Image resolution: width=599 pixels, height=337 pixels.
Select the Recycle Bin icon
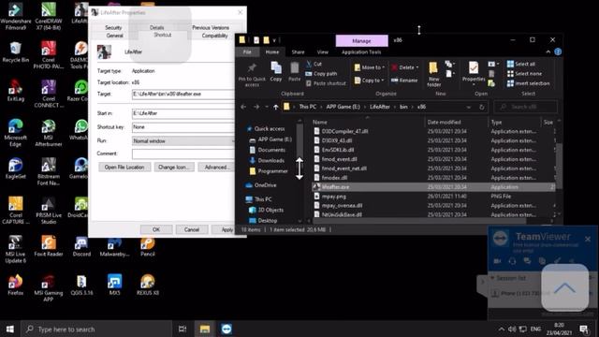click(15, 52)
